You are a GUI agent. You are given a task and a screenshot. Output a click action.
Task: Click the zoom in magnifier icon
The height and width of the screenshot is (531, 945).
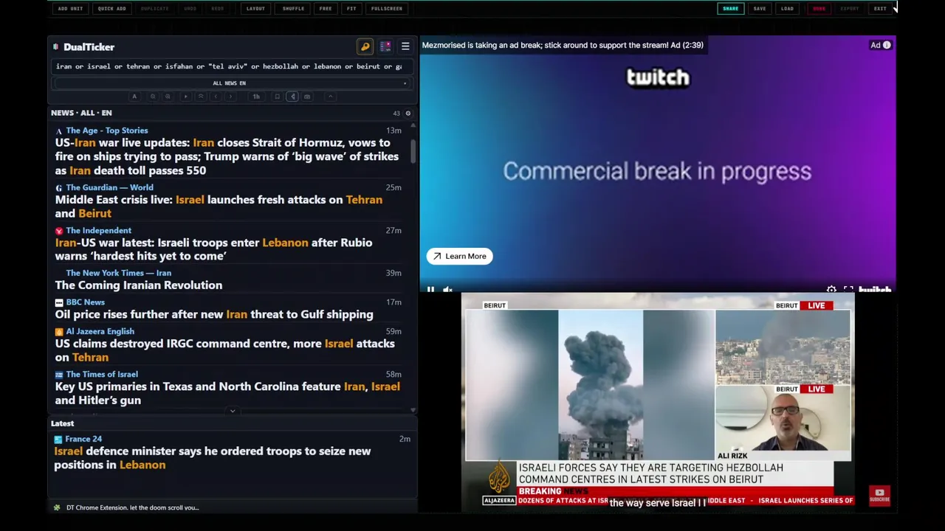pyautogui.click(x=168, y=97)
